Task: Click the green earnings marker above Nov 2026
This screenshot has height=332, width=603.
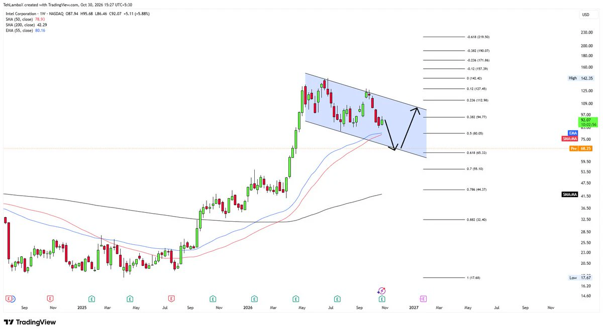Action: (382, 298)
